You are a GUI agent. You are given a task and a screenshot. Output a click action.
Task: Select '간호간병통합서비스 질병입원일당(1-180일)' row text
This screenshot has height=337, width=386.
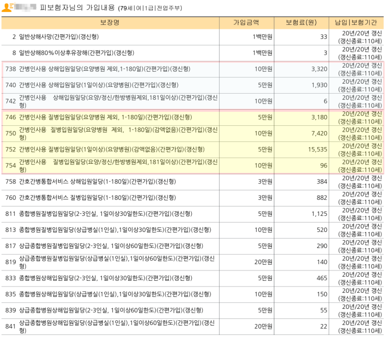click(98, 198)
